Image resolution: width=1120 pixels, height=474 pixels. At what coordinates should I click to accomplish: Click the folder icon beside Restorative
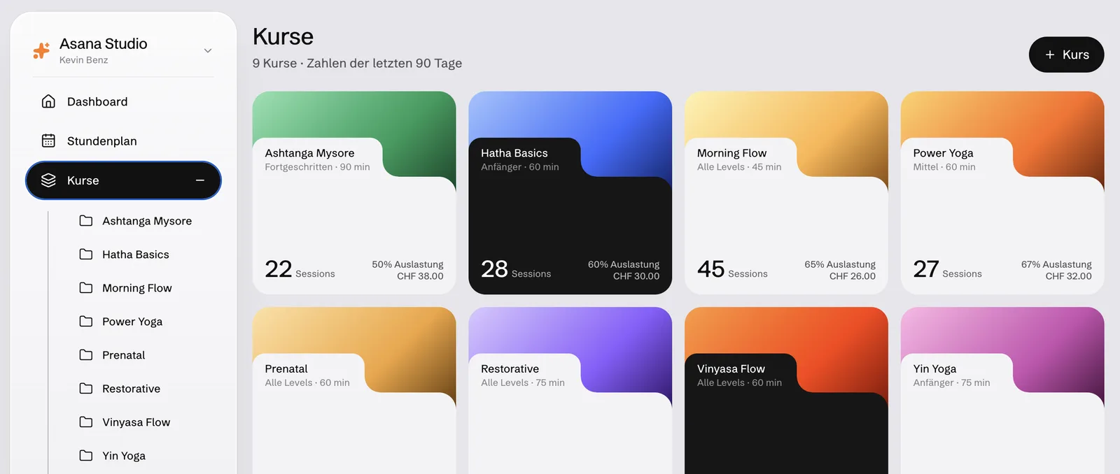click(86, 389)
